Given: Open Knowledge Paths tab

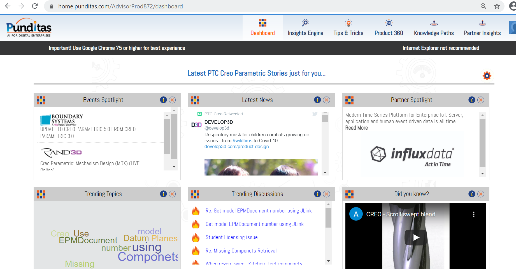Looking at the screenshot, I should coord(434,28).
